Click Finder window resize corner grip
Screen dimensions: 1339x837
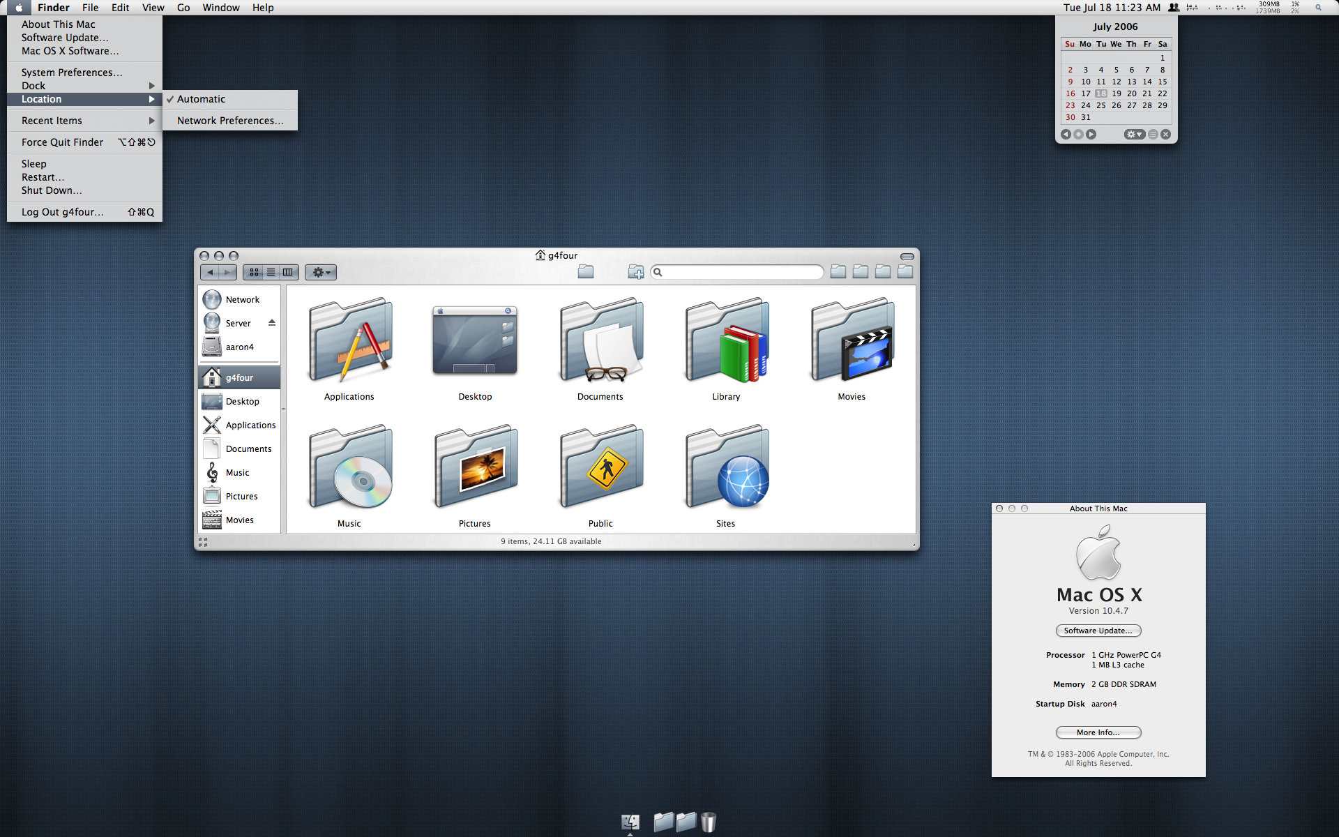[913, 544]
